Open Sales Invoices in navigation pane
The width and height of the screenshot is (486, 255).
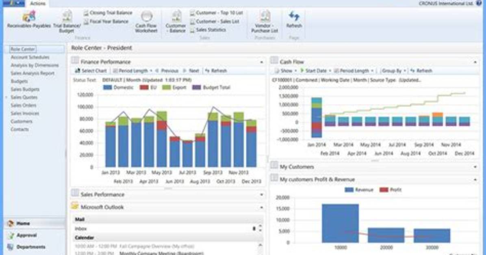coord(25,113)
